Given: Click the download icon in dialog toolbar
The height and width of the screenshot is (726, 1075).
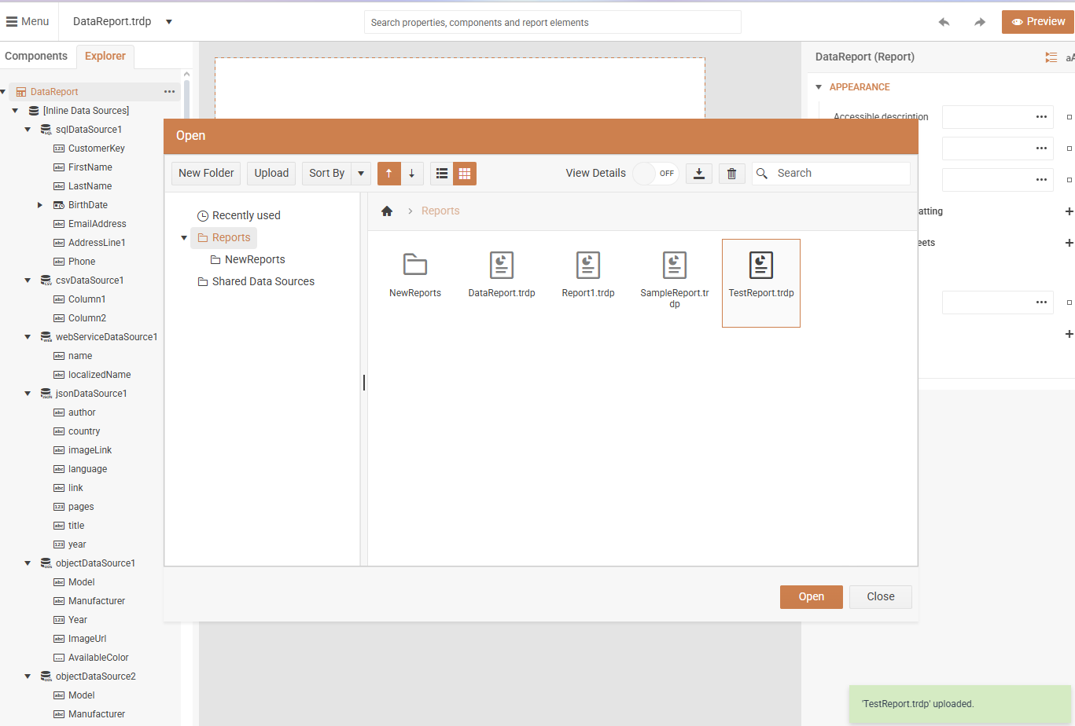Looking at the screenshot, I should pyautogui.click(x=698, y=174).
